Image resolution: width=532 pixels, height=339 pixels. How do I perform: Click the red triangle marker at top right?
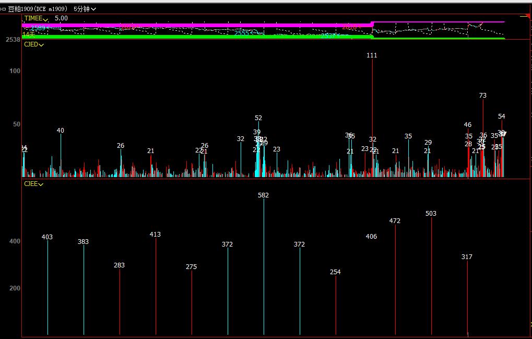pos(528,17)
